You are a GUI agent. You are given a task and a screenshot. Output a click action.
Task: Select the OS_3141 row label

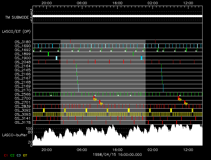tap(23, 118)
